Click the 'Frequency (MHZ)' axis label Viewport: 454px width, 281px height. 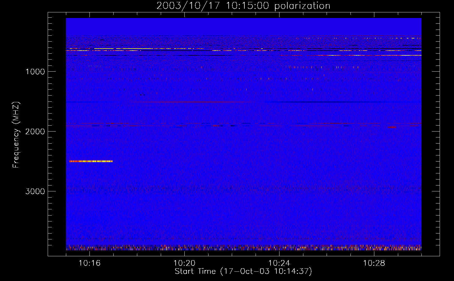[x=16, y=135]
